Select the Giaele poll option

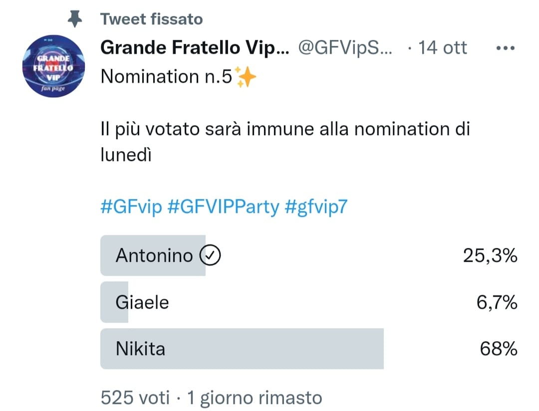pyautogui.click(x=309, y=302)
